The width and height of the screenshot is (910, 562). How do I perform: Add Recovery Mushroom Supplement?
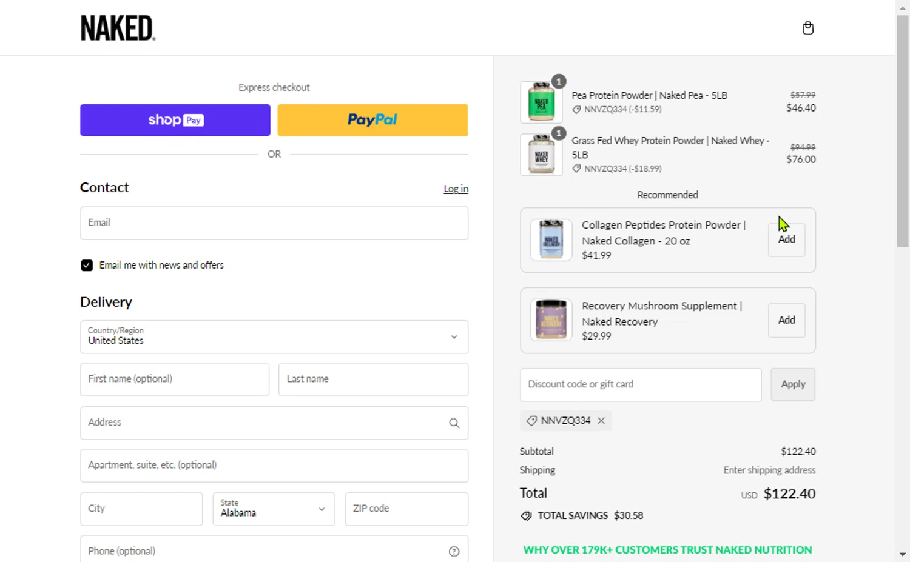[x=786, y=320]
